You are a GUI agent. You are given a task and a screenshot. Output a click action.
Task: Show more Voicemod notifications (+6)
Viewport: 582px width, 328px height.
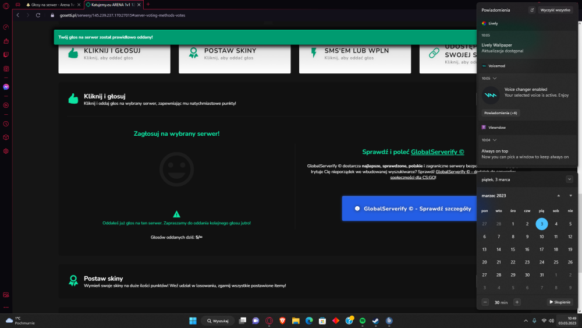click(x=501, y=113)
